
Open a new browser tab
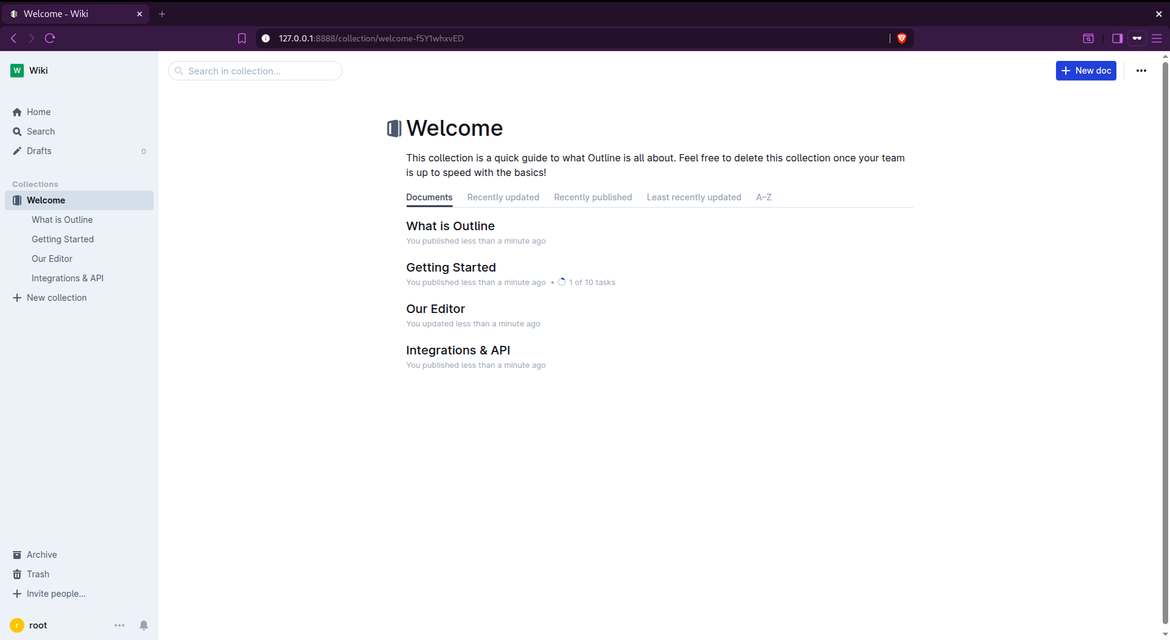pyautogui.click(x=162, y=14)
